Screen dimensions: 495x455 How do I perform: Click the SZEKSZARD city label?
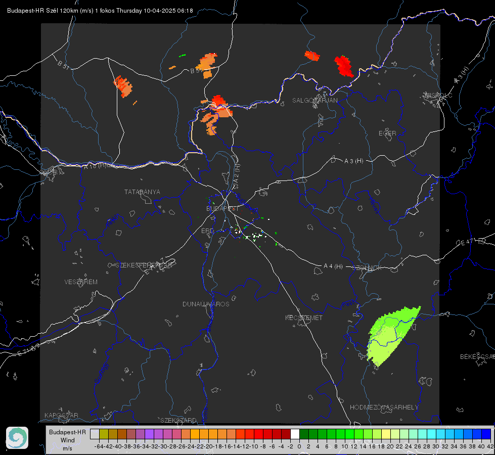pos(178,420)
